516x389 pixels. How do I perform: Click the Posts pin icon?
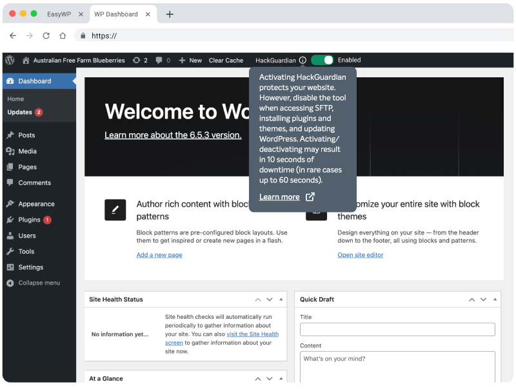tap(10, 135)
